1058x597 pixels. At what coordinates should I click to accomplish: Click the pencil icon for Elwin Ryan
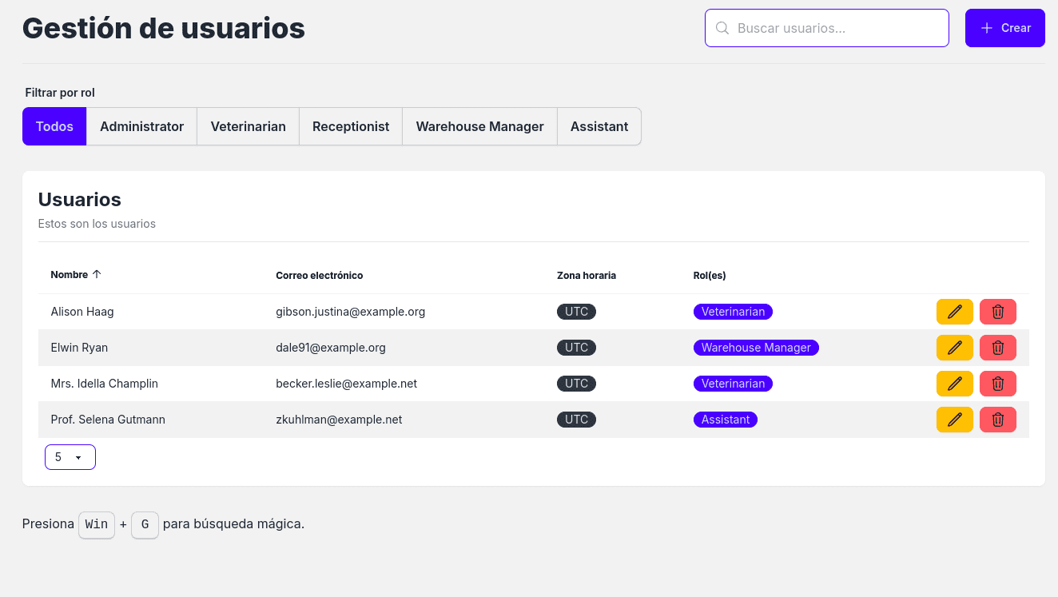[x=954, y=348]
